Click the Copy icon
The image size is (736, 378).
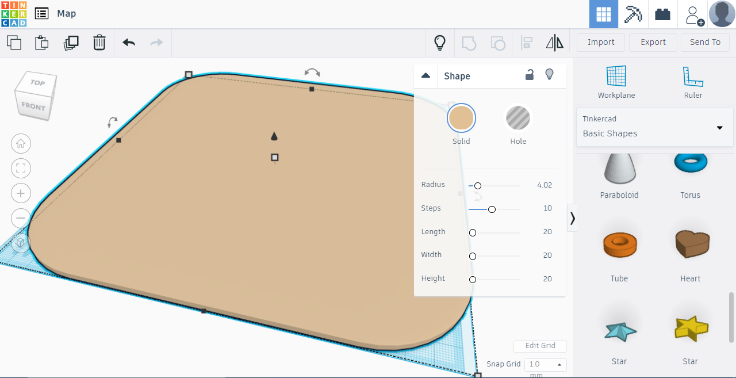[x=14, y=43]
